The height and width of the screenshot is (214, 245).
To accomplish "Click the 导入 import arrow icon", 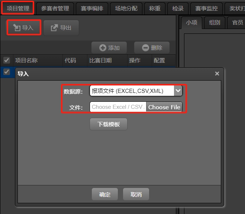I will [17, 27].
